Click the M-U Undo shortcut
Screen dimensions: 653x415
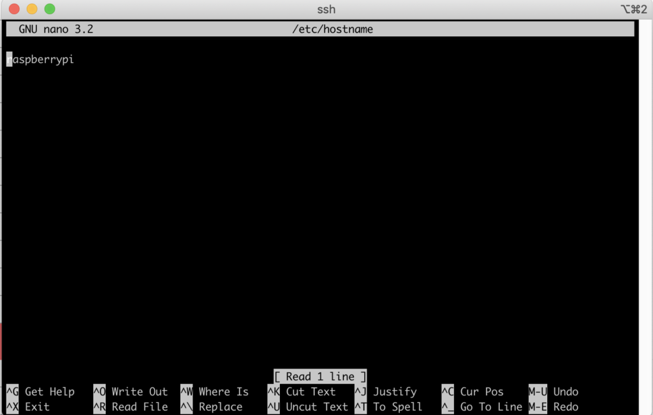point(554,391)
